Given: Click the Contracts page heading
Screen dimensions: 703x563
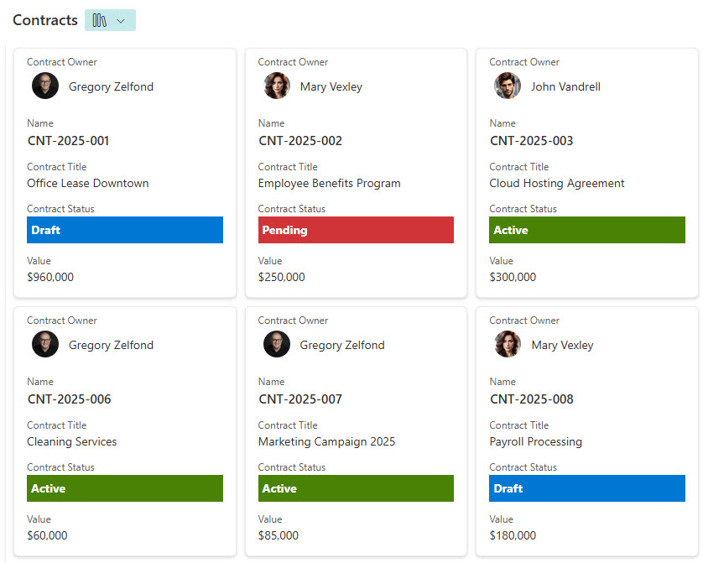Looking at the screenshot, I should point(45,20).
